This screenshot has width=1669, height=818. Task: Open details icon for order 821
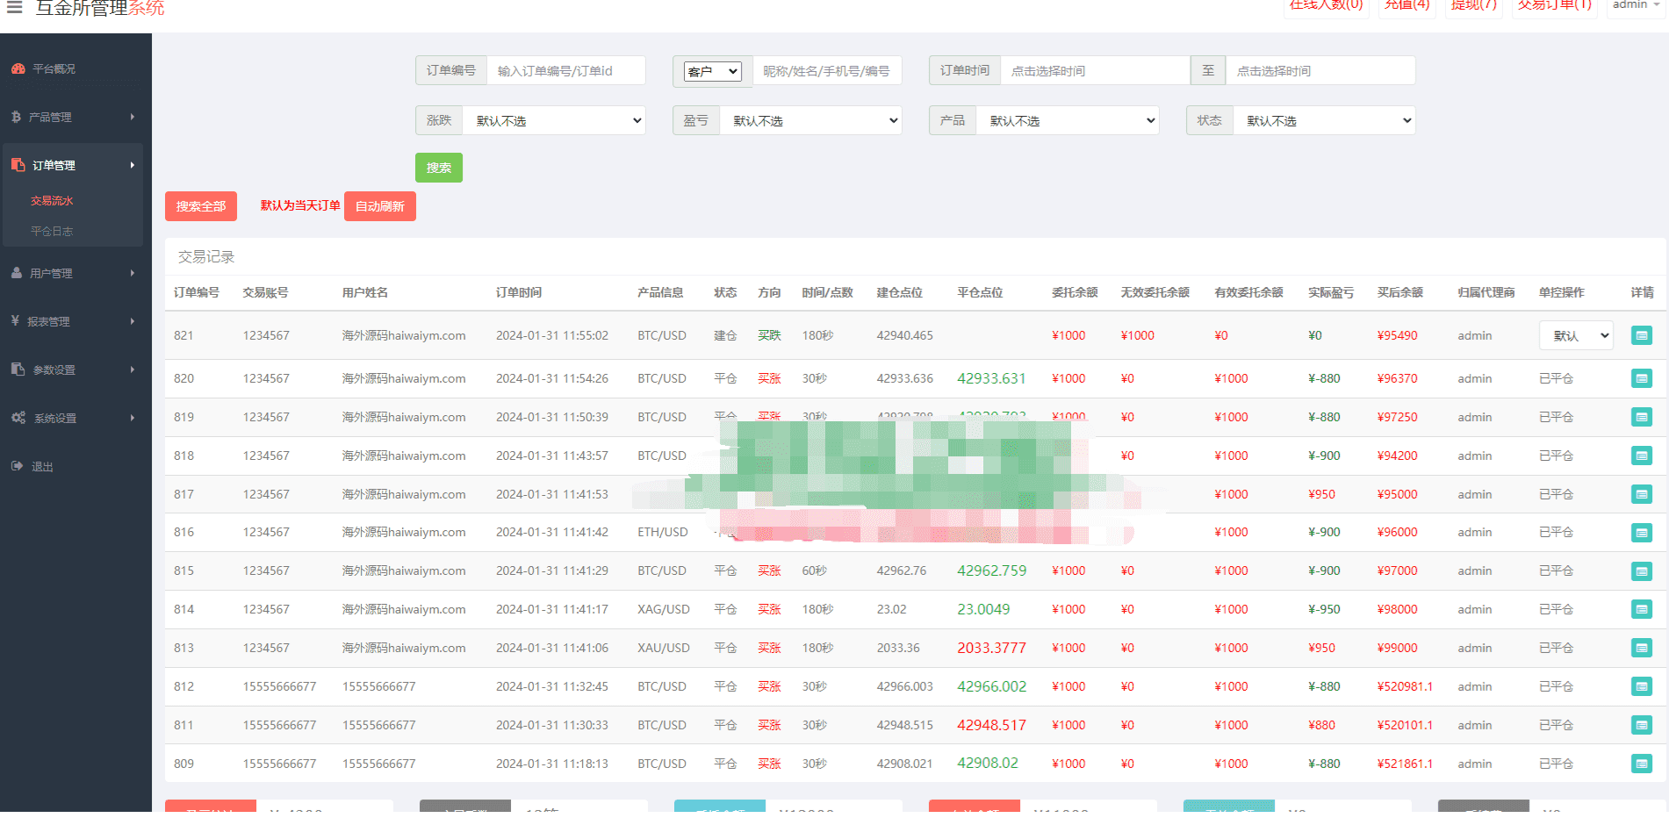[x=1641, y=335]
